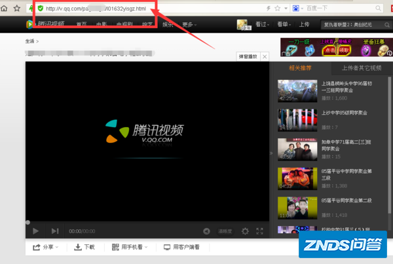Click the title 85届平谷同学聚会第二段

tap(346, 200)
